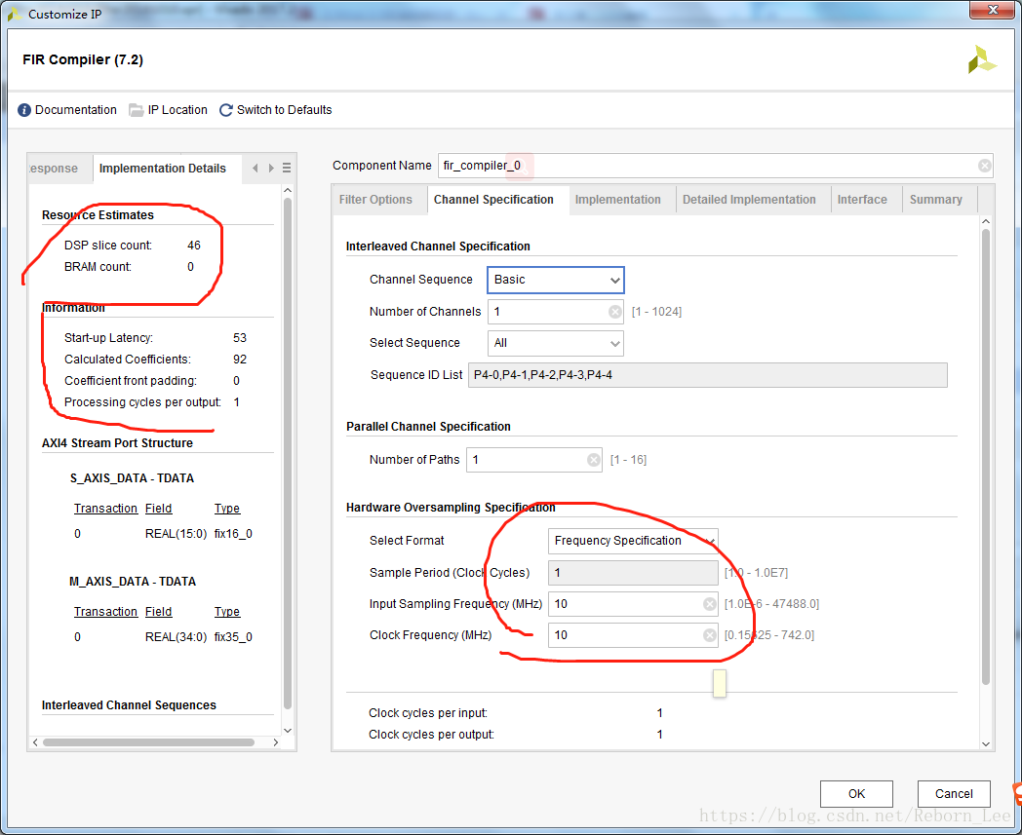Screen dimensions: 1022x835
Task: Clear the Number of Paths value
Action: coord(593,460)
